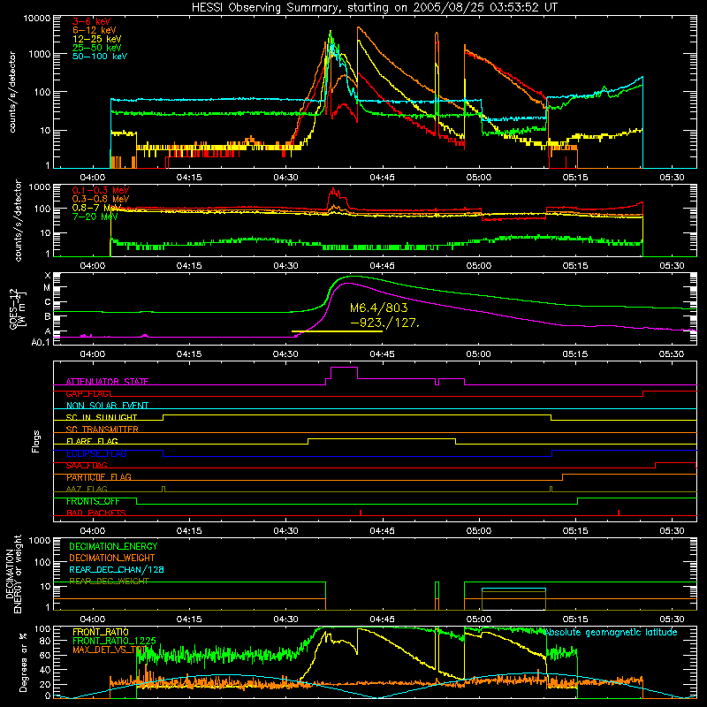Select the 25-50 keV legend label
The width and height of the screenshot is (707, 707).
point(97,48)
